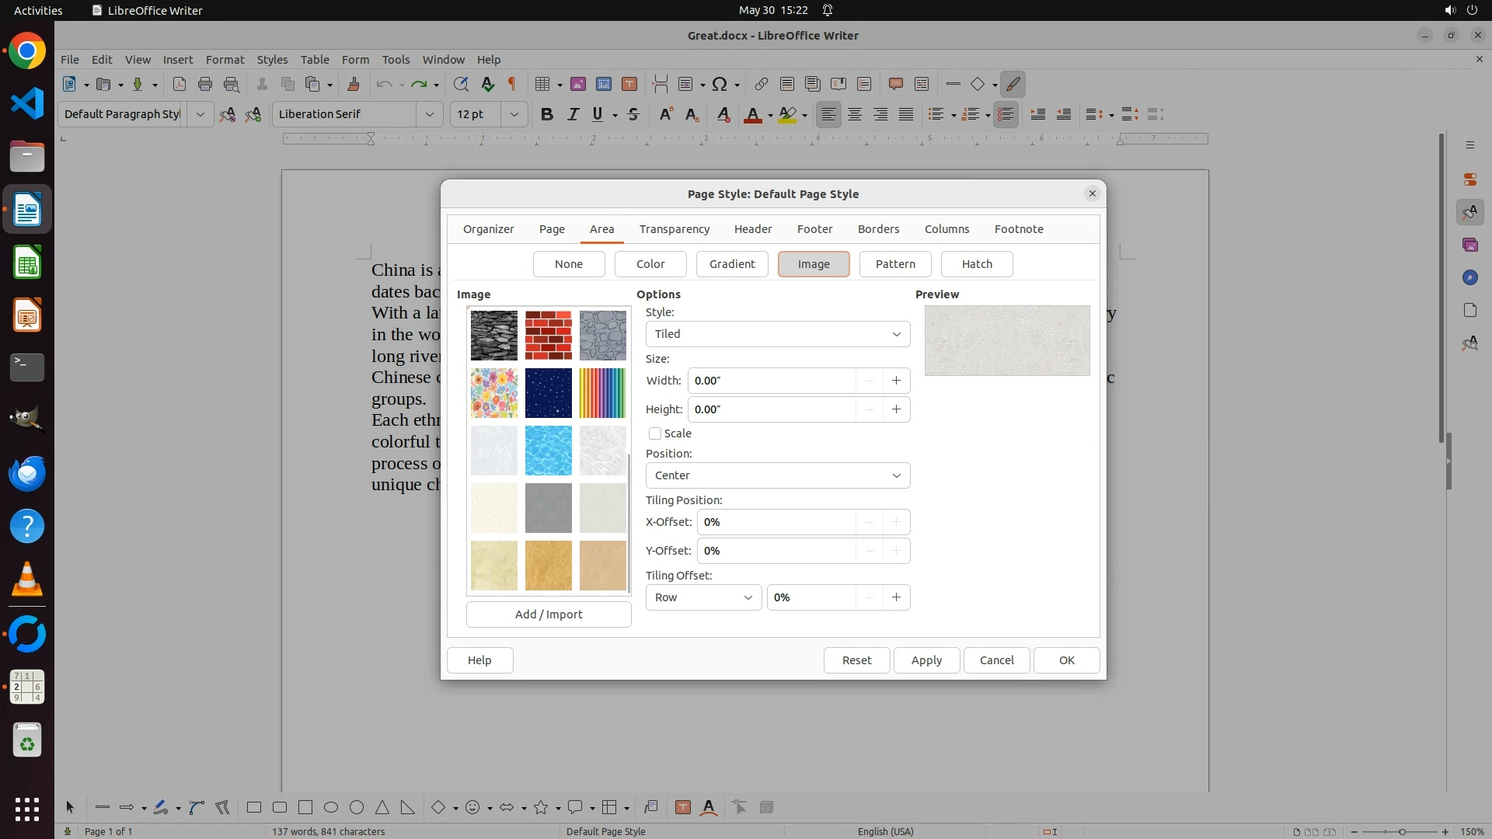Open the Tiling Offset Row dropdown
This screenshot has height=839, width=1492.
pyautogui.click(x=703, y=597)
